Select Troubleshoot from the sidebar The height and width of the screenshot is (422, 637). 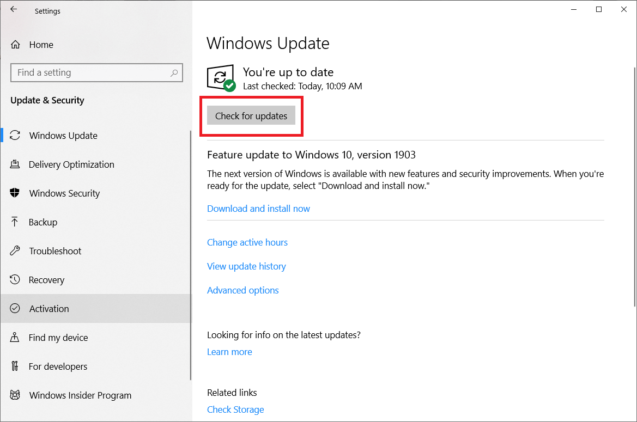tap(96, 251)
